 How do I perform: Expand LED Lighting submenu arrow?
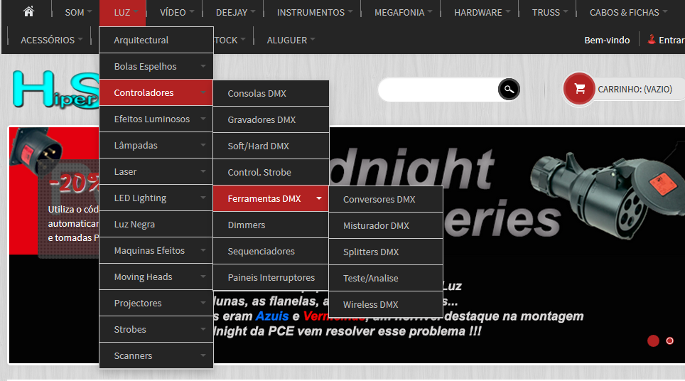(203, 198)
